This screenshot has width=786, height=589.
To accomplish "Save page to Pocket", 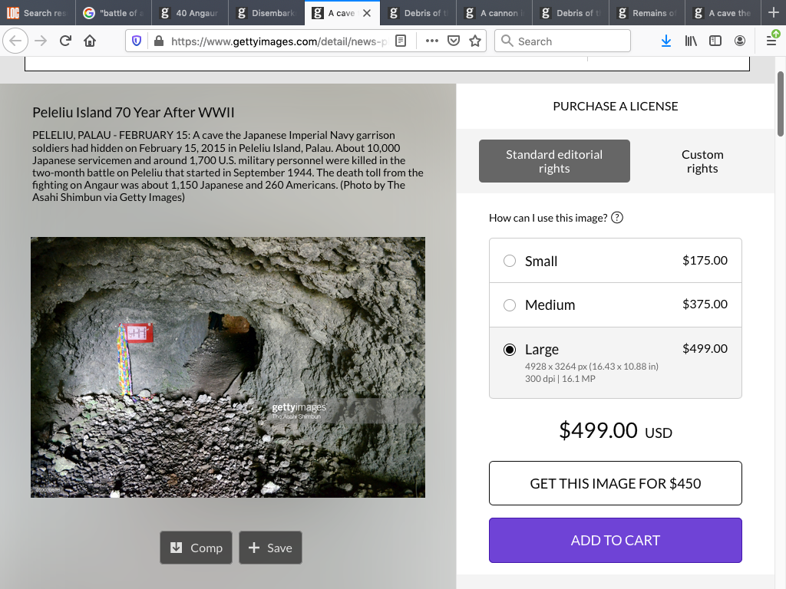I will [x=454, y=41].
